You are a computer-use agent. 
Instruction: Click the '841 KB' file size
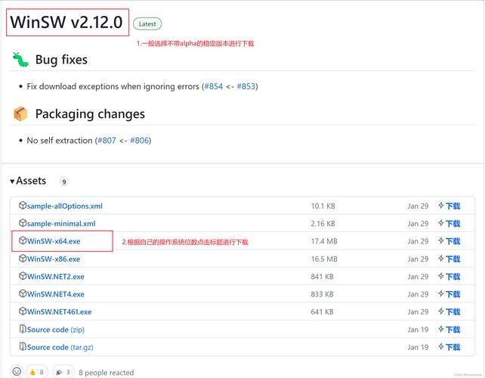click(x=322, y=277)
